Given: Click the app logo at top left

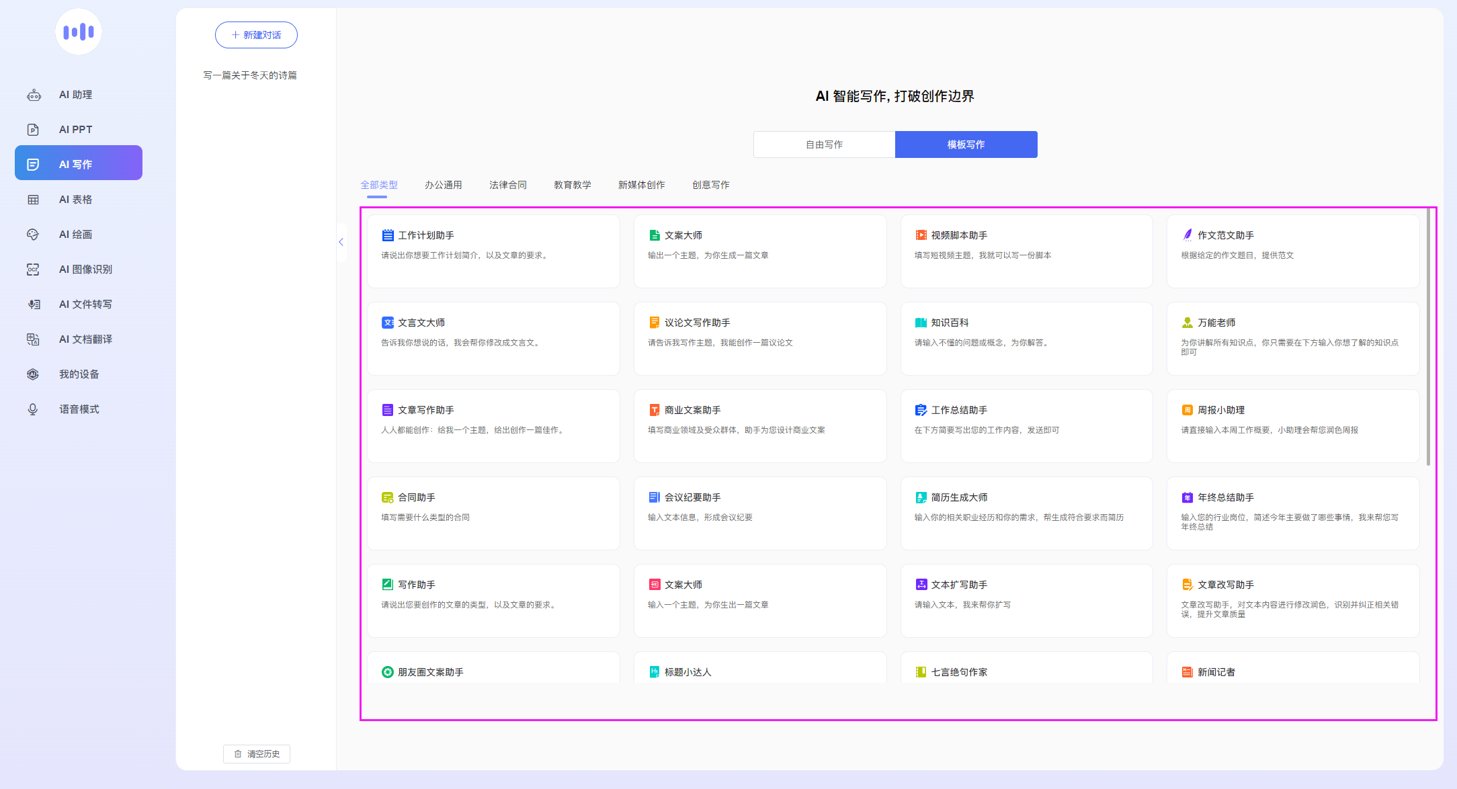Looking at the screenshot, I should click(x=79, y=32).
